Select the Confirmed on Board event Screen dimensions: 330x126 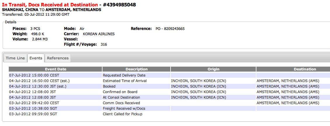click(x=120, y=92)
